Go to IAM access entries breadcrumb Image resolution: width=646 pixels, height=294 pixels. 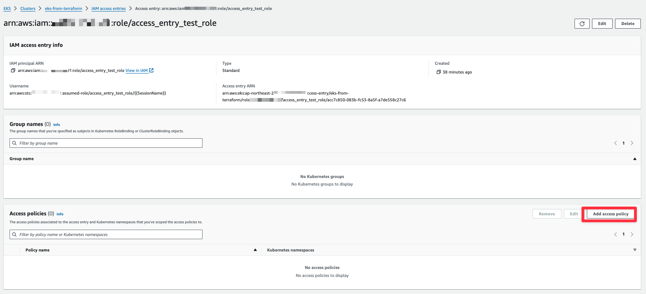point(108,8)
